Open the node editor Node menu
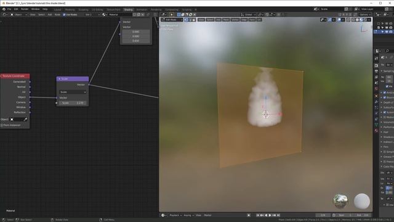Screen dimensions: 394x222 (57, 15)
